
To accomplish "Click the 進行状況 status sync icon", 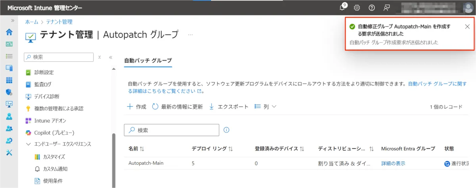I will click(x=447, y=163).
